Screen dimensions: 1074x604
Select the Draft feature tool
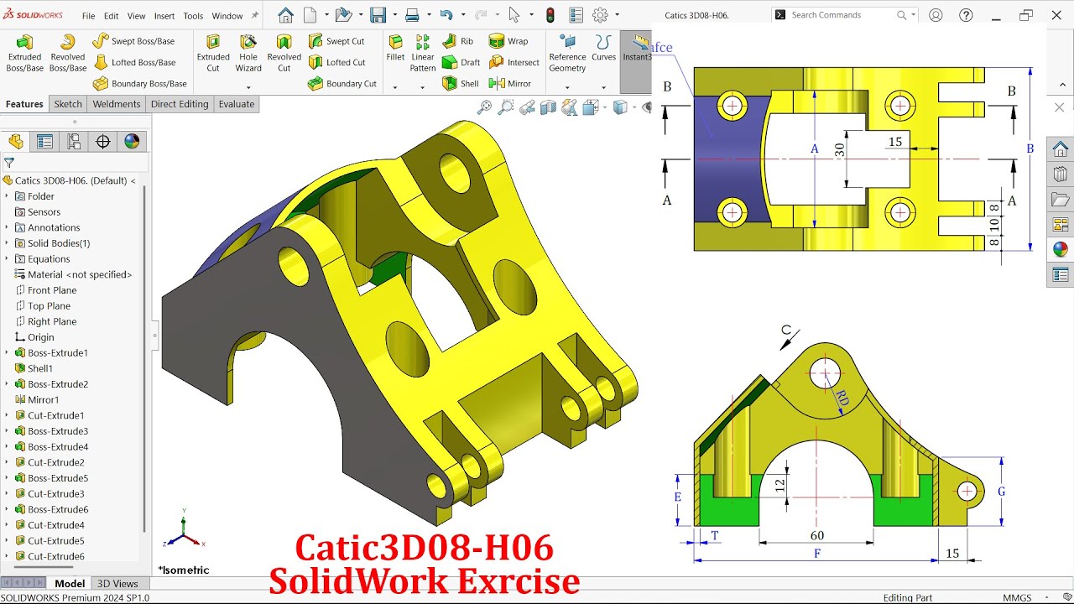click(461, 62)
